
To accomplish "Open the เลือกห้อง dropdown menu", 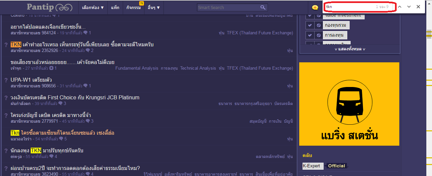I will click(93, 7).
